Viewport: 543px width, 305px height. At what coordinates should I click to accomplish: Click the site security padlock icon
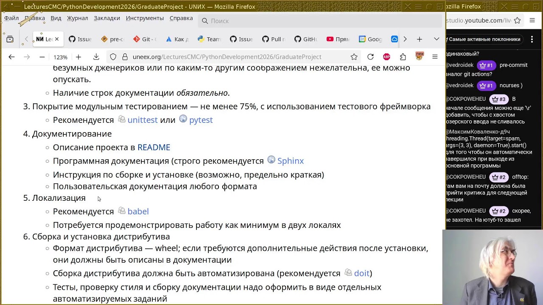tap(125, 57)
